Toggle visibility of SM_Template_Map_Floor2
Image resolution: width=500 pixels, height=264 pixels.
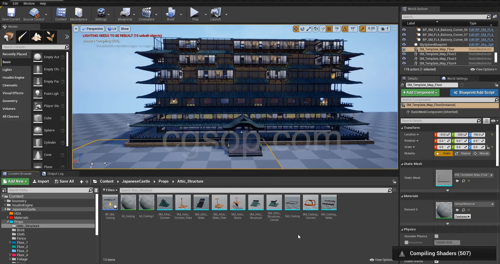point(404,54)
